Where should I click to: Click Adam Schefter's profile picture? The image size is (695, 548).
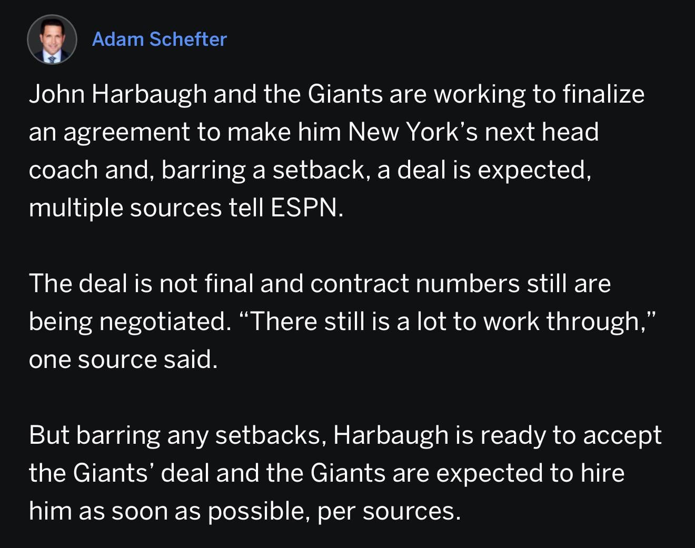tap(52, 39)
